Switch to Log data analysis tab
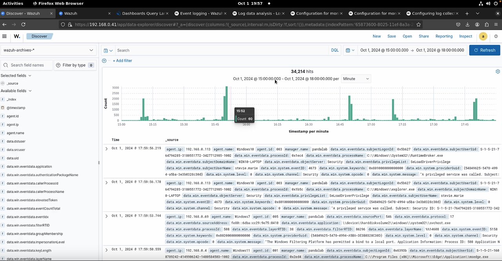Screen dimensions: 502x261 pyautogui.click(x=259, y=13)
